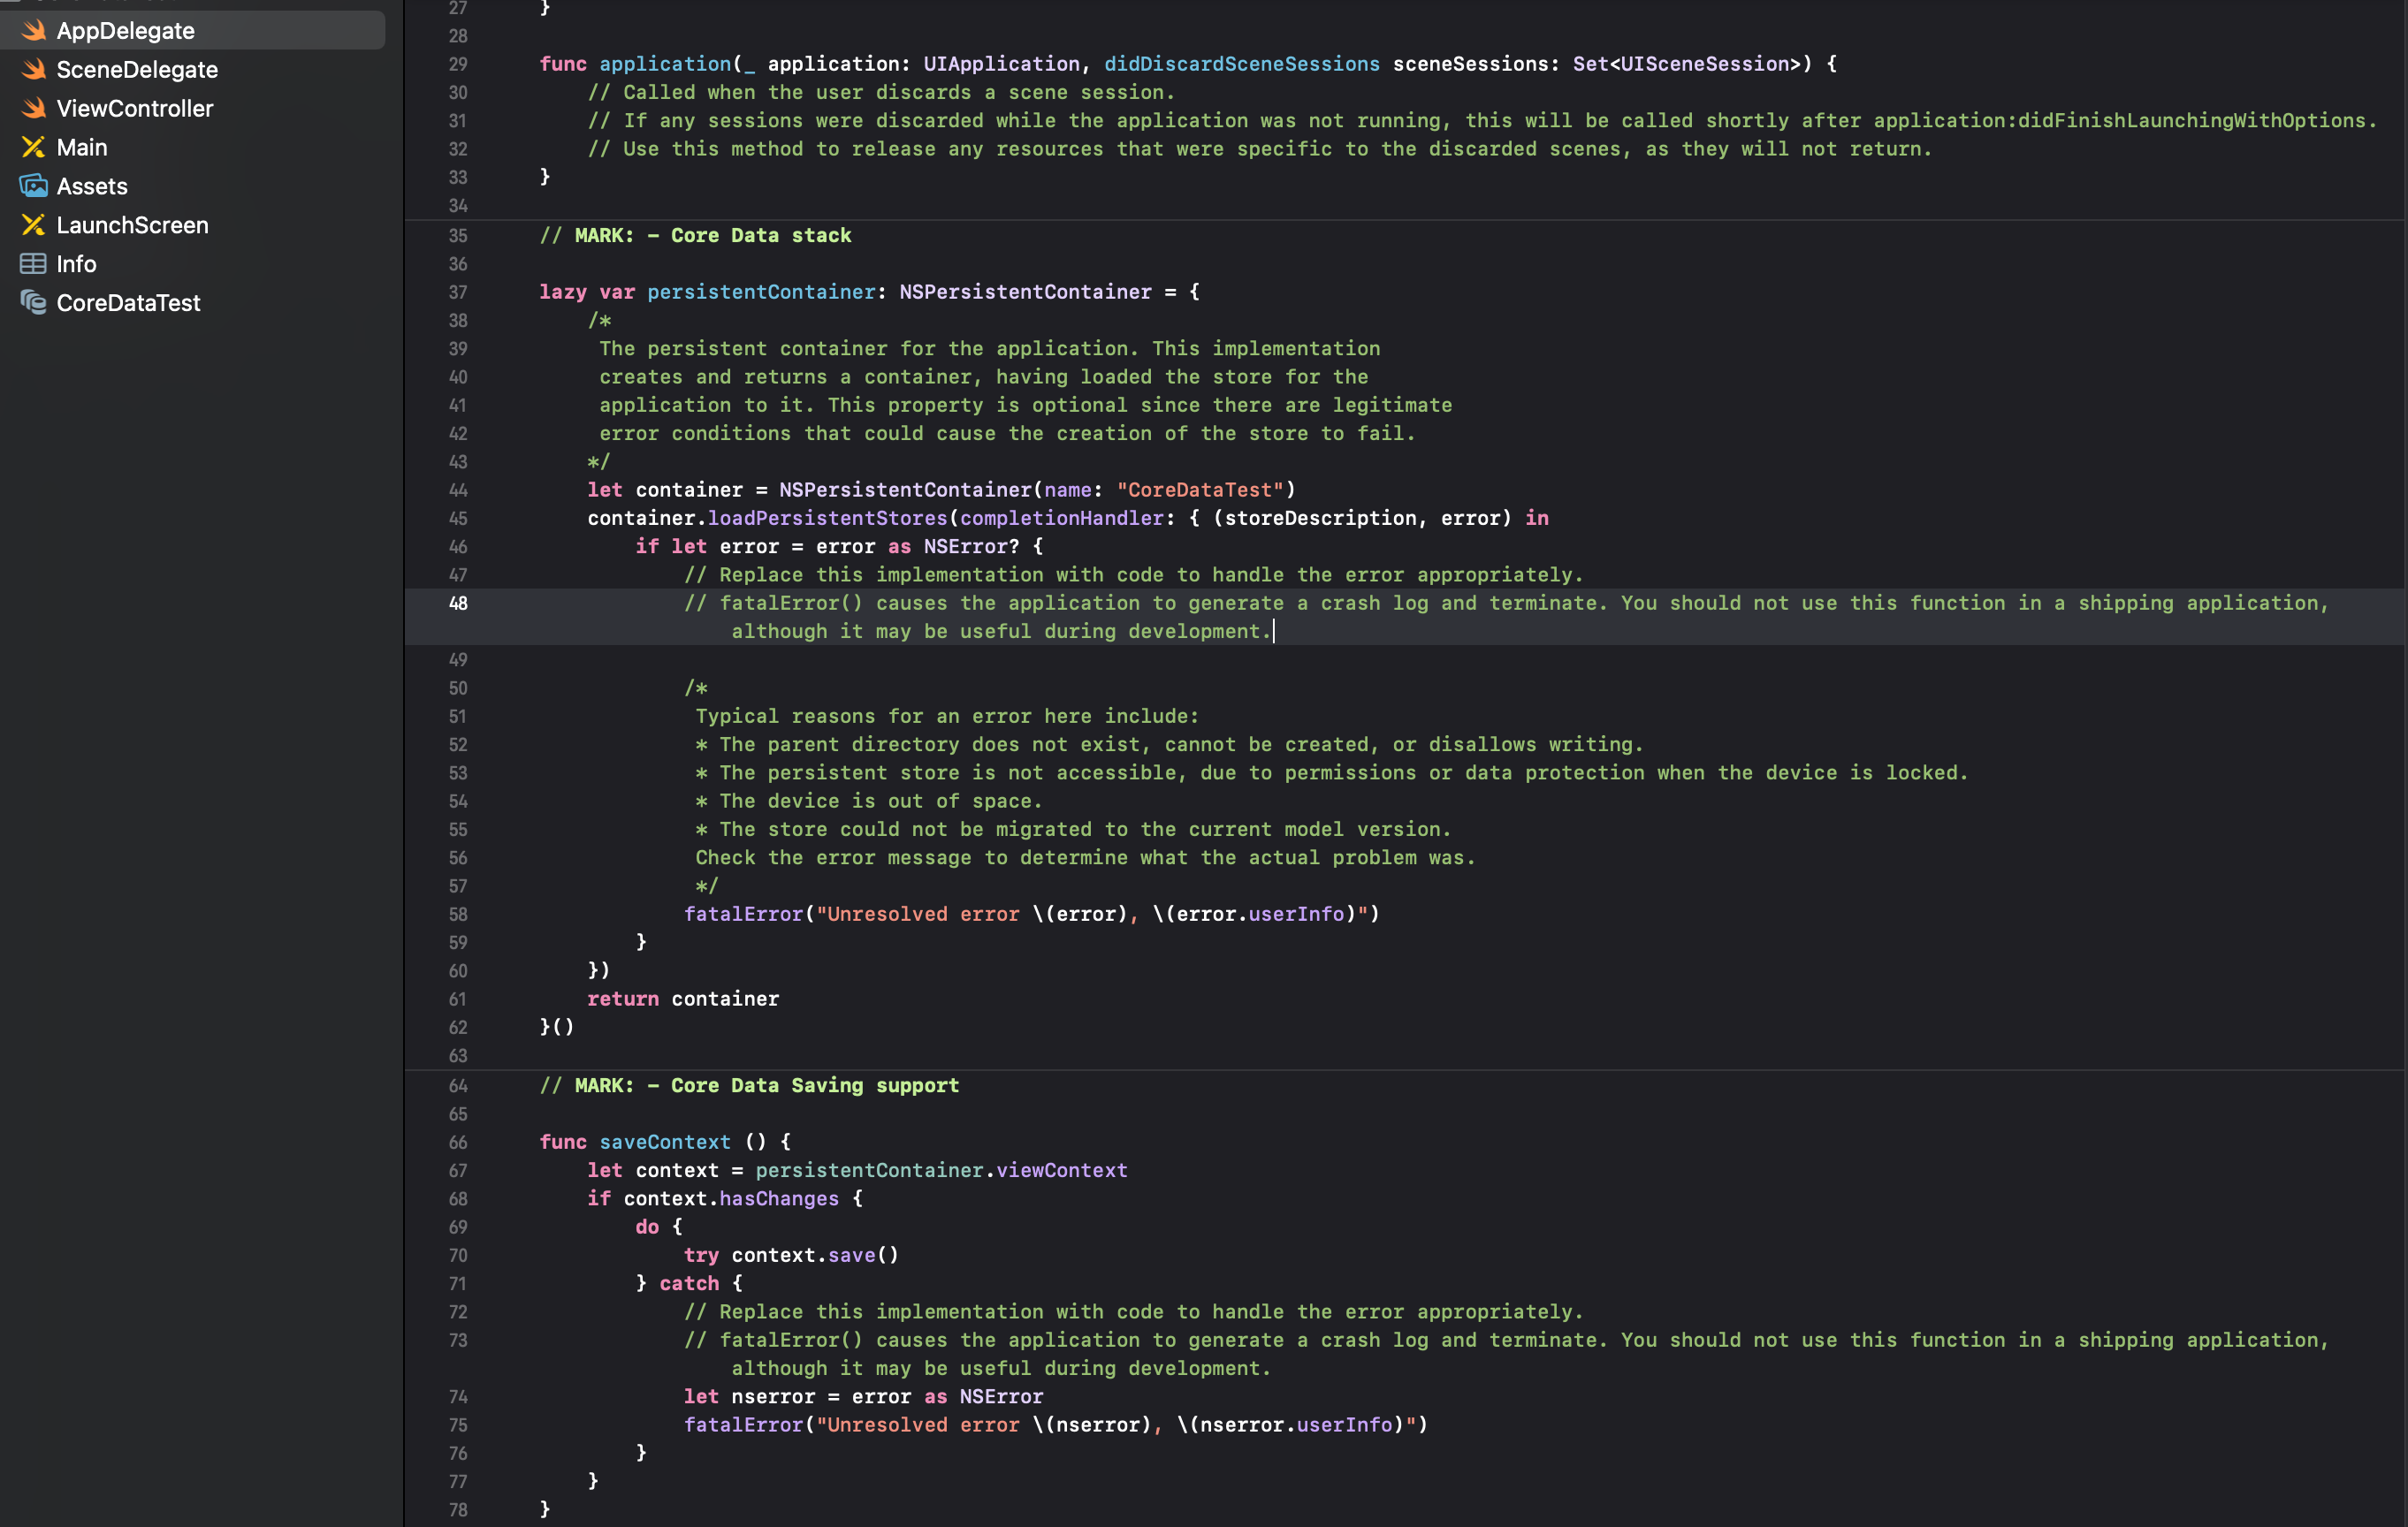Click line number 37 in gutter
Image resolution: width=2408 pixels, height=1527 pixels.
tap(458, 292)
